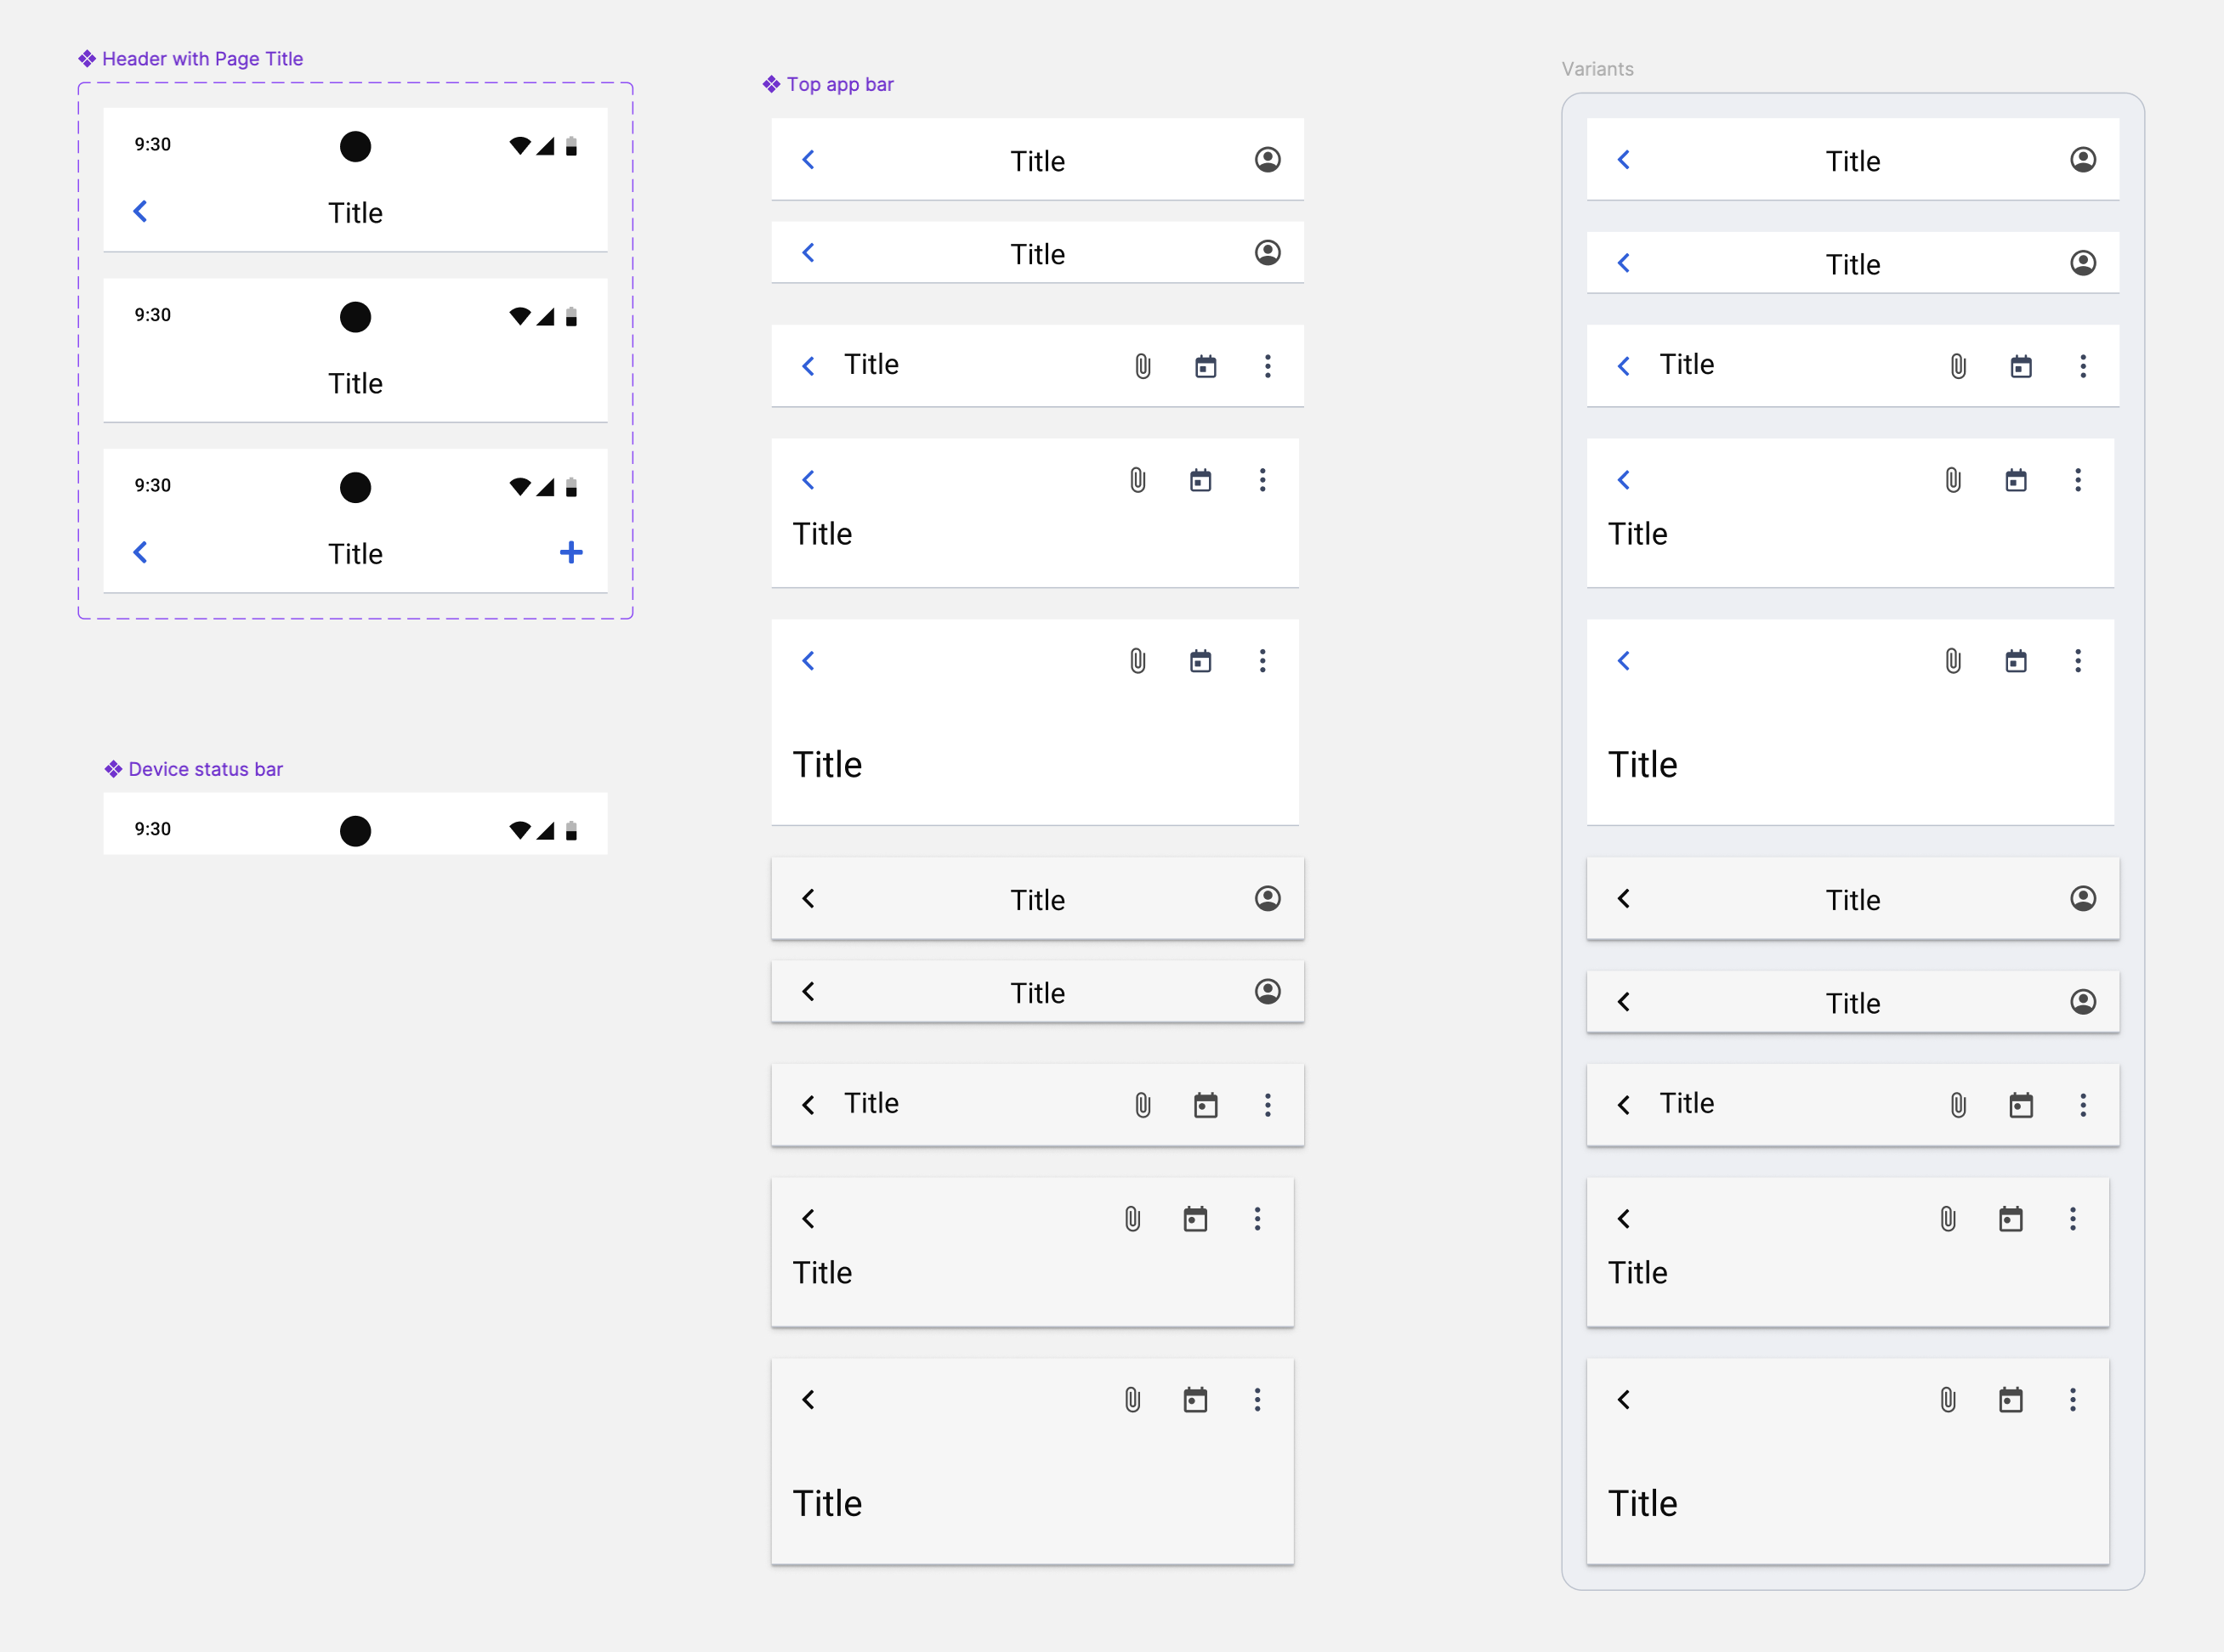Click paperclip icon in bottom Variants frame bar

(1947, 1399)
